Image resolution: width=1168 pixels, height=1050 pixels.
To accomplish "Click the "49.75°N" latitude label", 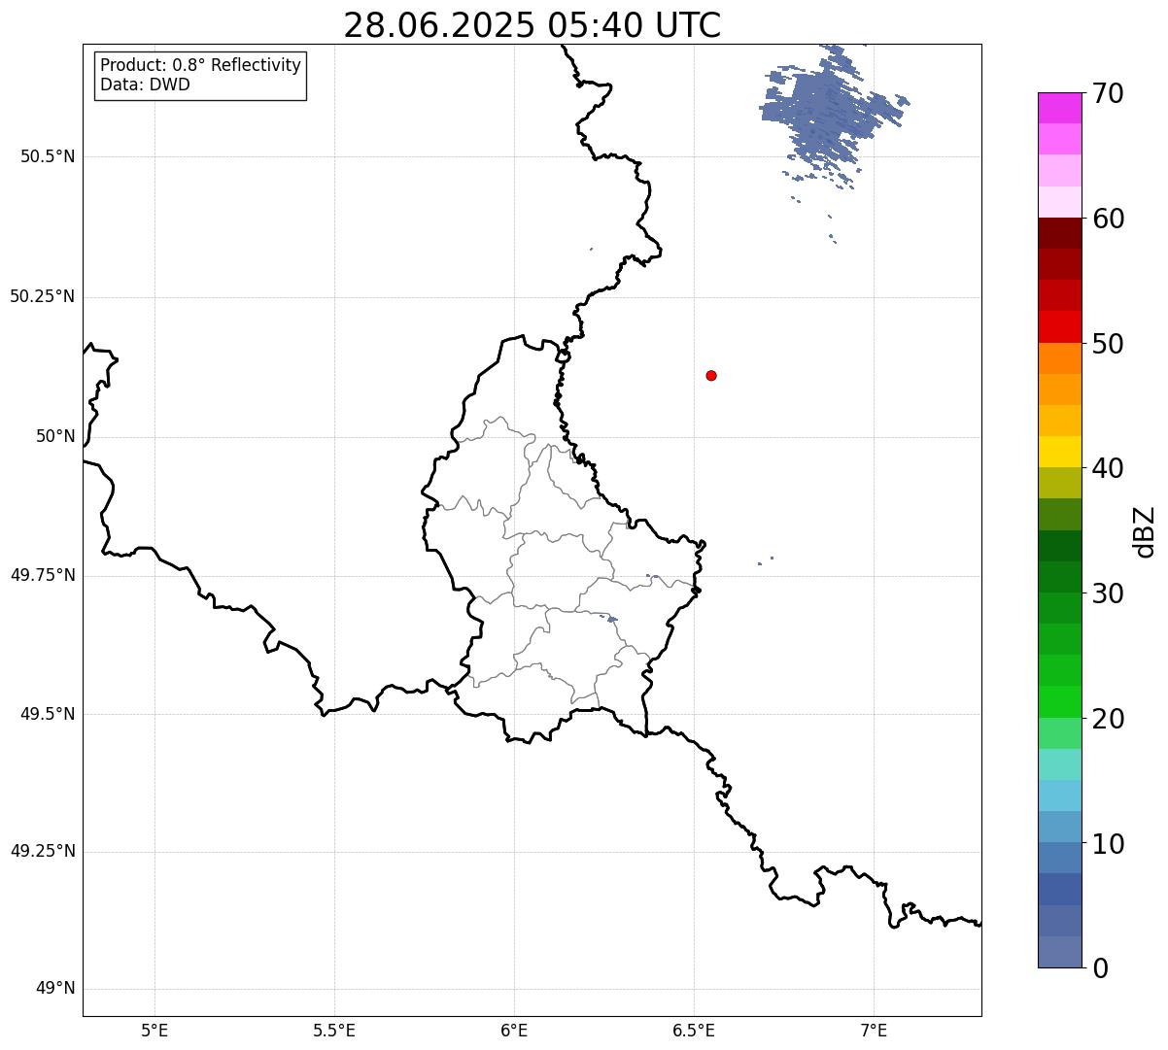I will (43, 575).
